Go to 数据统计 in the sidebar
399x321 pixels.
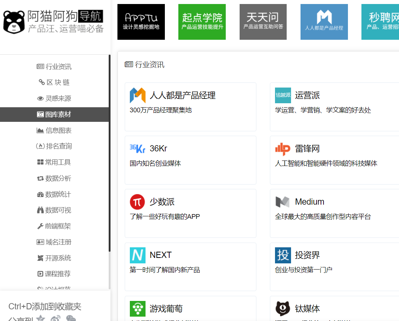54,194
